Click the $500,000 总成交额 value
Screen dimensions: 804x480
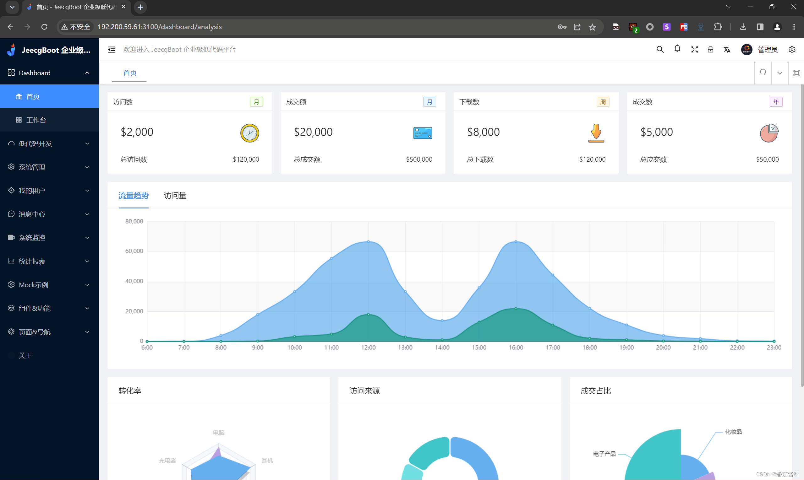419,159
